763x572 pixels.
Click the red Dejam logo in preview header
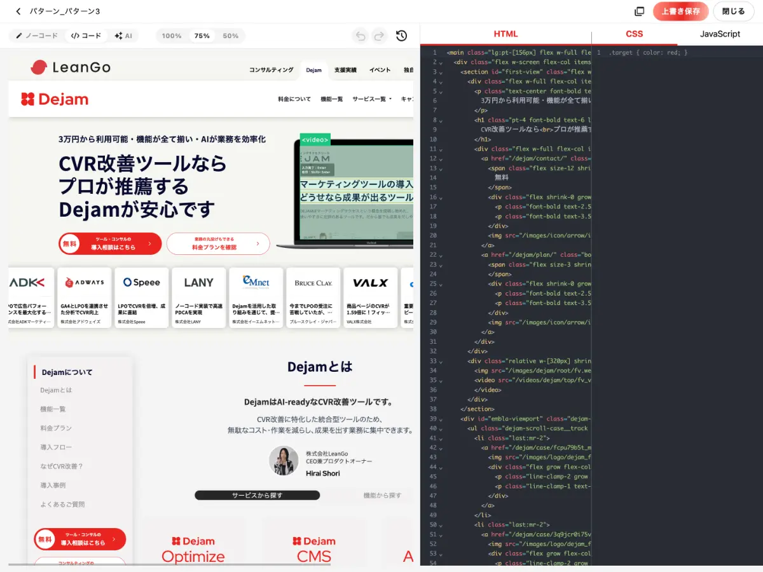pos(55,99)
